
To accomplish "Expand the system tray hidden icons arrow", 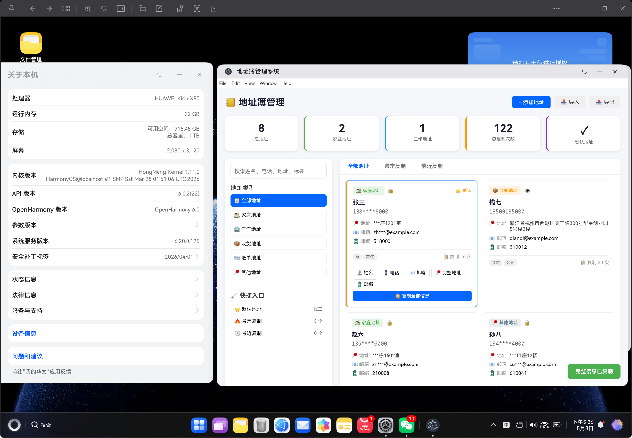I will click(493, 425).
